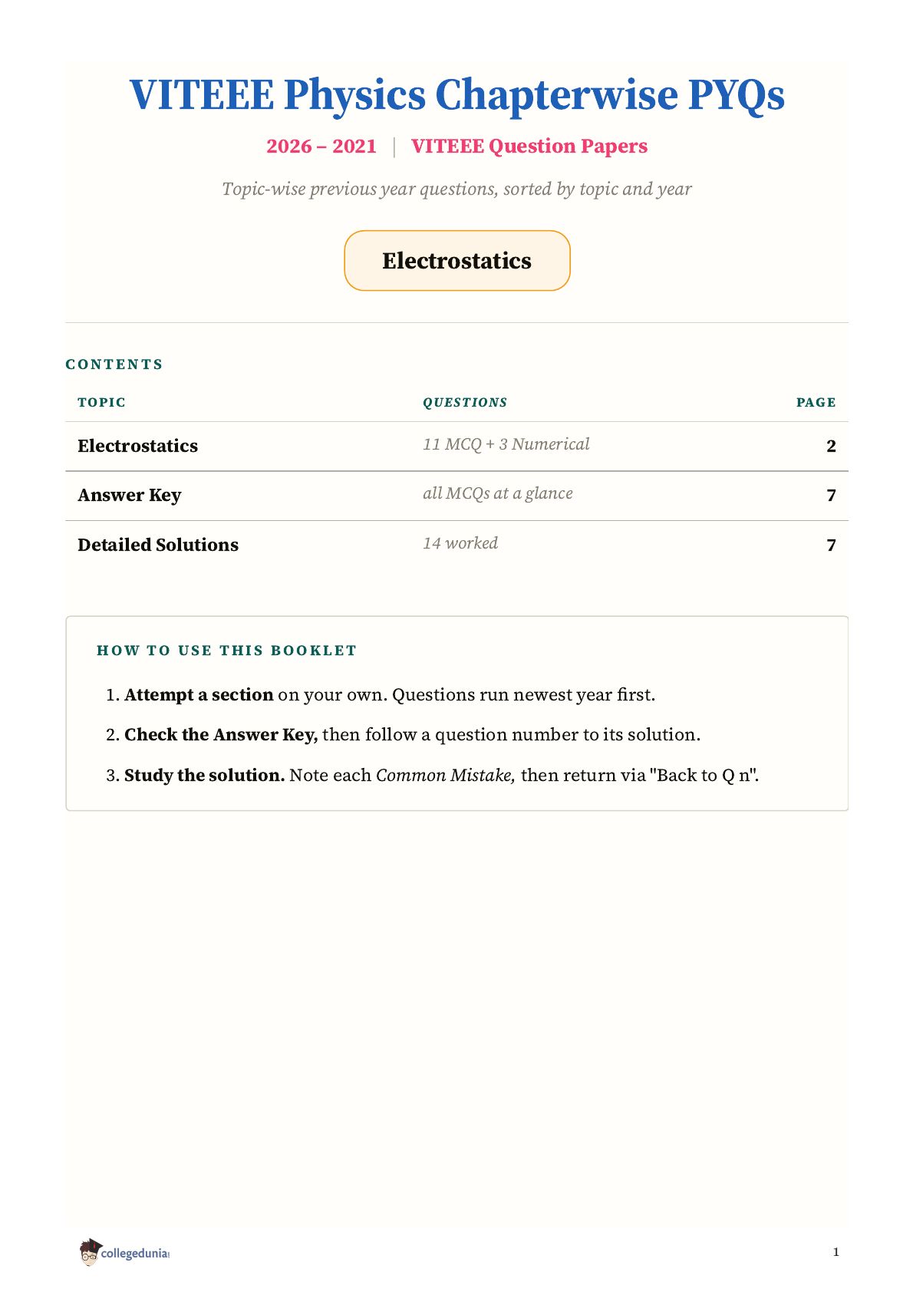Click the footer page number 1

pyautogui.click(x=836, y=1252)
